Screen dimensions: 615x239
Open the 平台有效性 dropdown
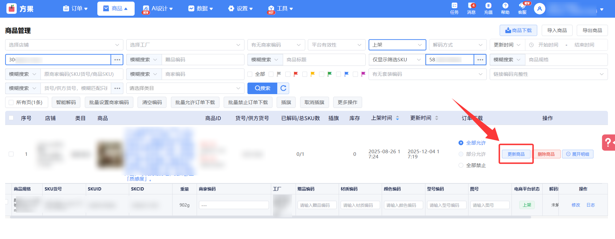pos(336,45)
